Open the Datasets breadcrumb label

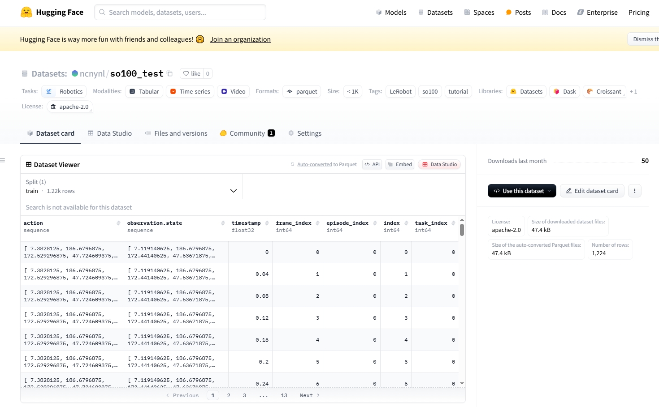coord(49,73)
